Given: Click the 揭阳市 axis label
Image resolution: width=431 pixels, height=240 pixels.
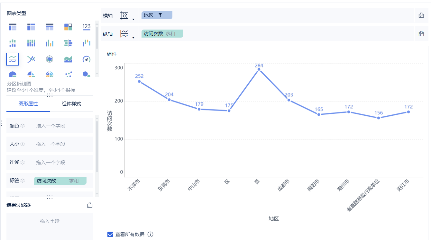Looking at the screenshot, I should [313, 185].
